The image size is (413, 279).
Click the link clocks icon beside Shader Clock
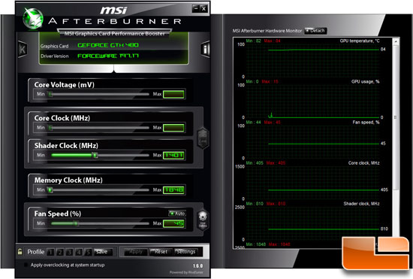[203, 138]
